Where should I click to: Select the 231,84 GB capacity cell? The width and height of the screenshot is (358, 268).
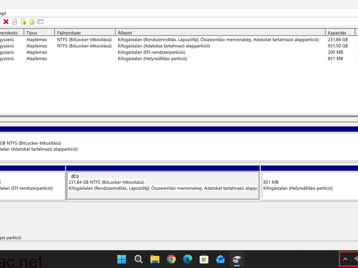(x=338, y=40)
